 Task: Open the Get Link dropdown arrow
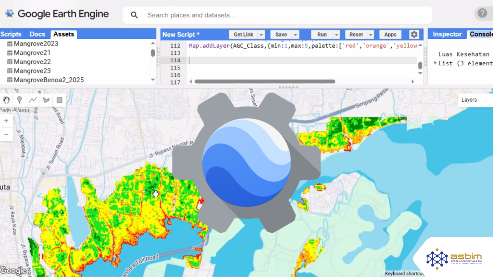261,35
